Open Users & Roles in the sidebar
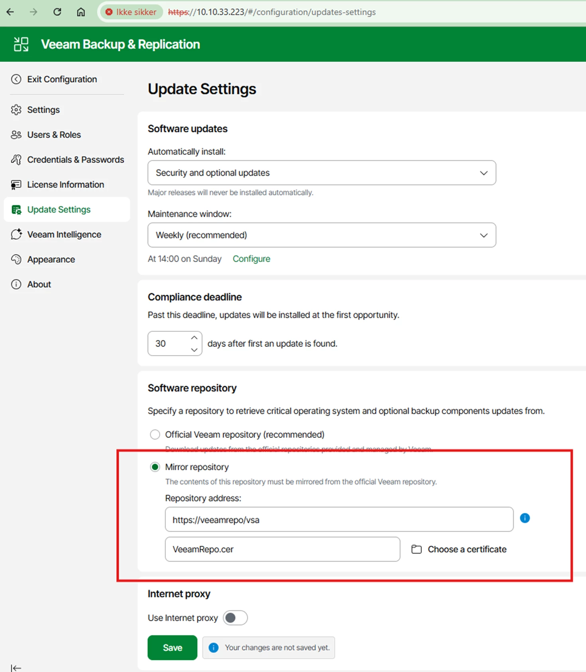586x672 pixels. 54,135
